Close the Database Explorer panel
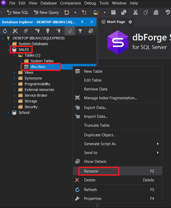171x208 pixels. (x=92, y=22)
